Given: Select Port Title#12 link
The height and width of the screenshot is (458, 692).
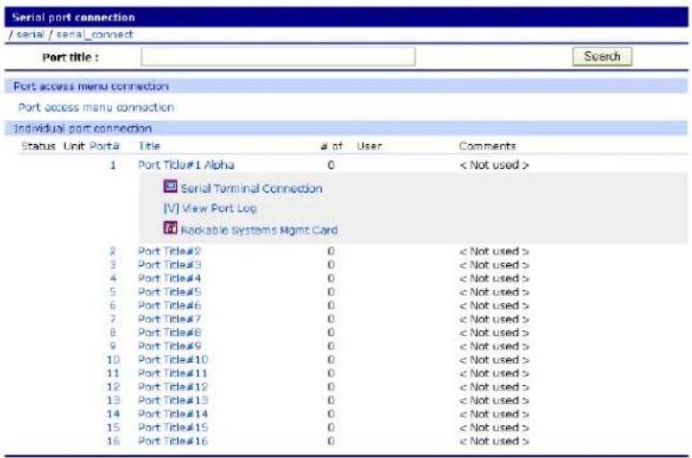Looking at the screenshot, I should click(x=173, y=387).
